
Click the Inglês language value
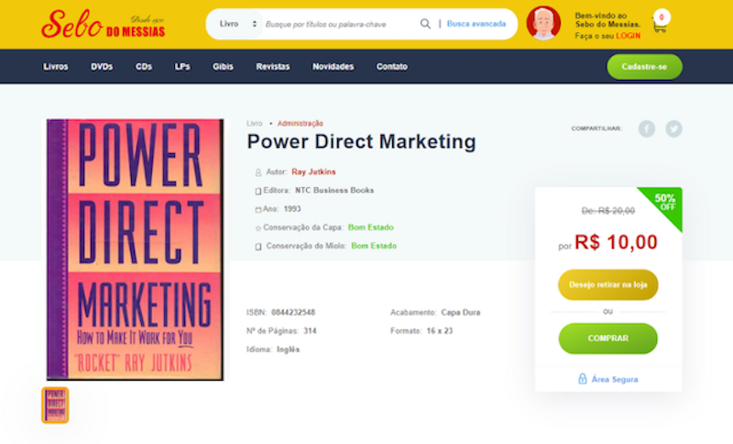(288, 350)
